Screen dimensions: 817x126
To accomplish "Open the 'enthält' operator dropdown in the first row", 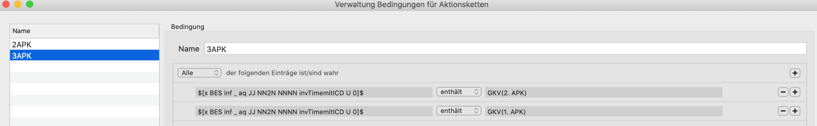I will [459, 92].
